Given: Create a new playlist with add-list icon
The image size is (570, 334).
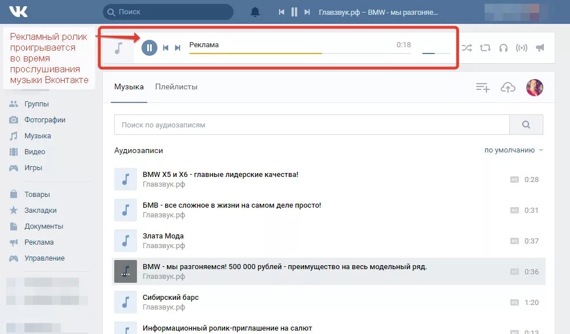Looking at the screenshot, I should coord(482,87).
